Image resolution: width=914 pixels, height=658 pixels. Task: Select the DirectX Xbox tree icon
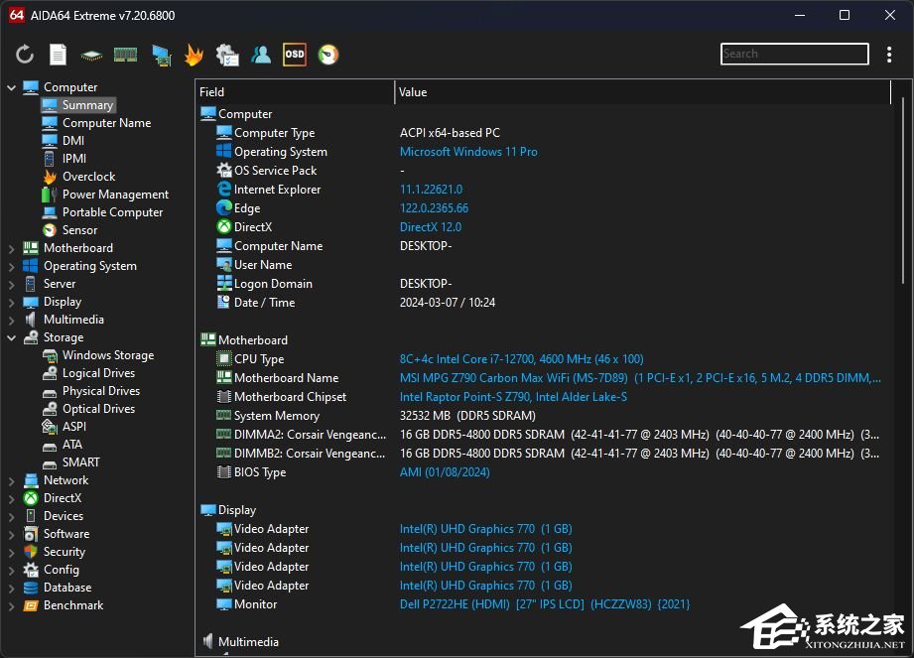[x=31, y=498]
